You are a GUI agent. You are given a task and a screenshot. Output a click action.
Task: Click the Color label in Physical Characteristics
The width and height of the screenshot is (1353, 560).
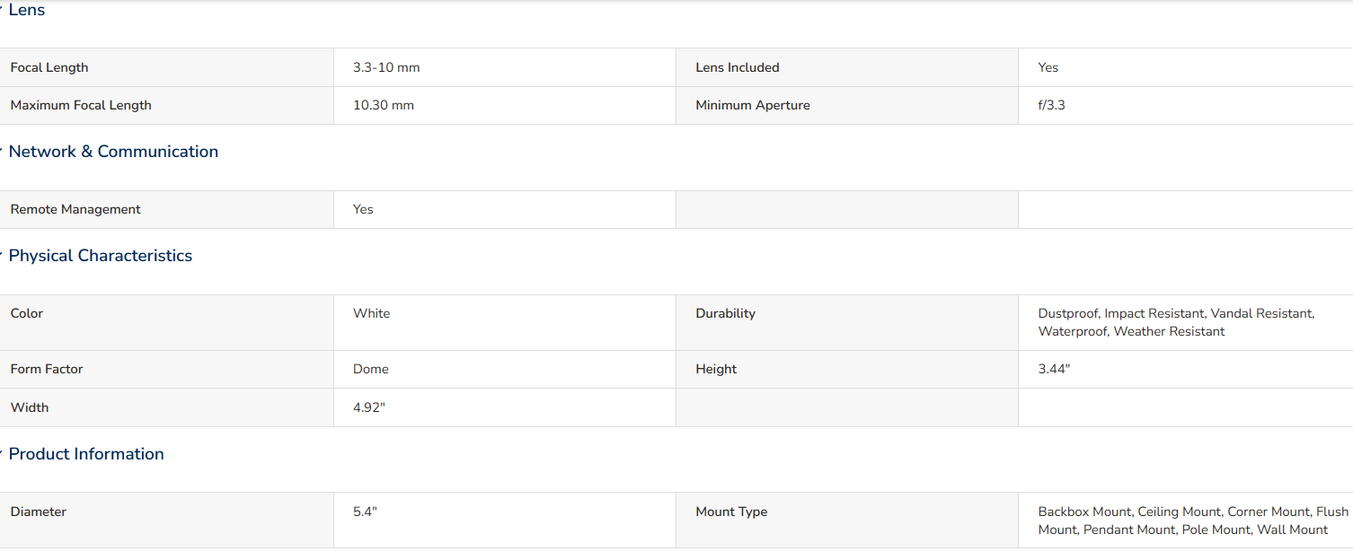coord(27,313)
